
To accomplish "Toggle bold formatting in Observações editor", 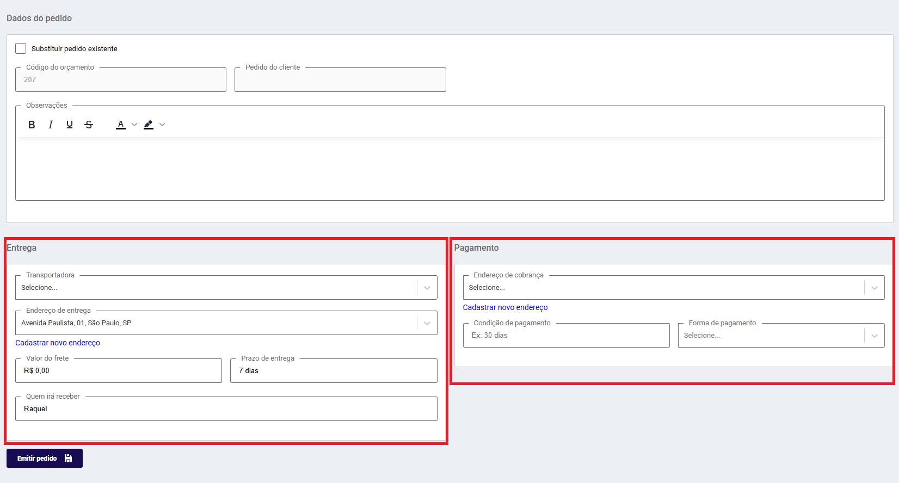I will [x=32, y=125].
